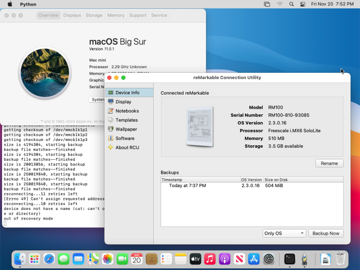This screenshot has height=270, width=360.
Task: Select backup row Today at 7:37 PM
Action: [x=252, y=186]
